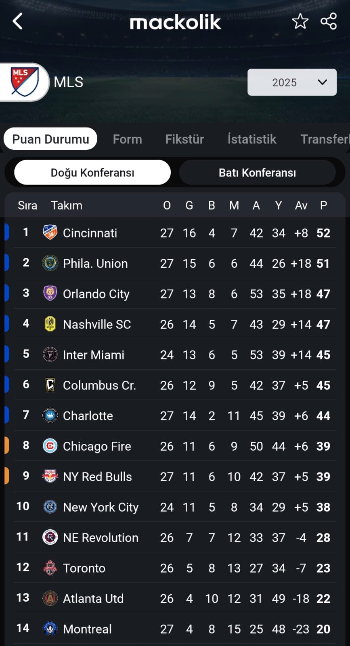
Task: Click the Orlando City team crest
Action: (50, 294)
